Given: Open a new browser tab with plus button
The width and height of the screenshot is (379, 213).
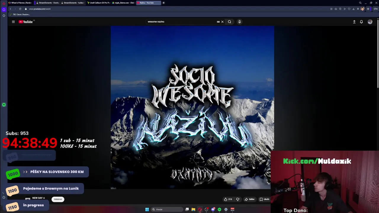Looking at the screenshot, I should (x=163, y=3).
